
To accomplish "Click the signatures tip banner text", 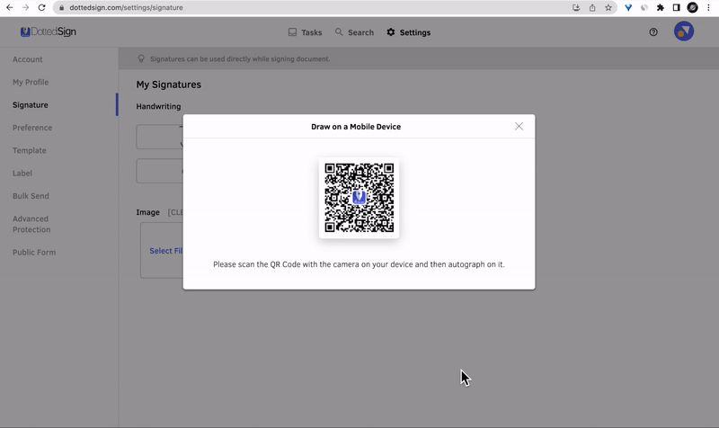I will click(240, 58).
